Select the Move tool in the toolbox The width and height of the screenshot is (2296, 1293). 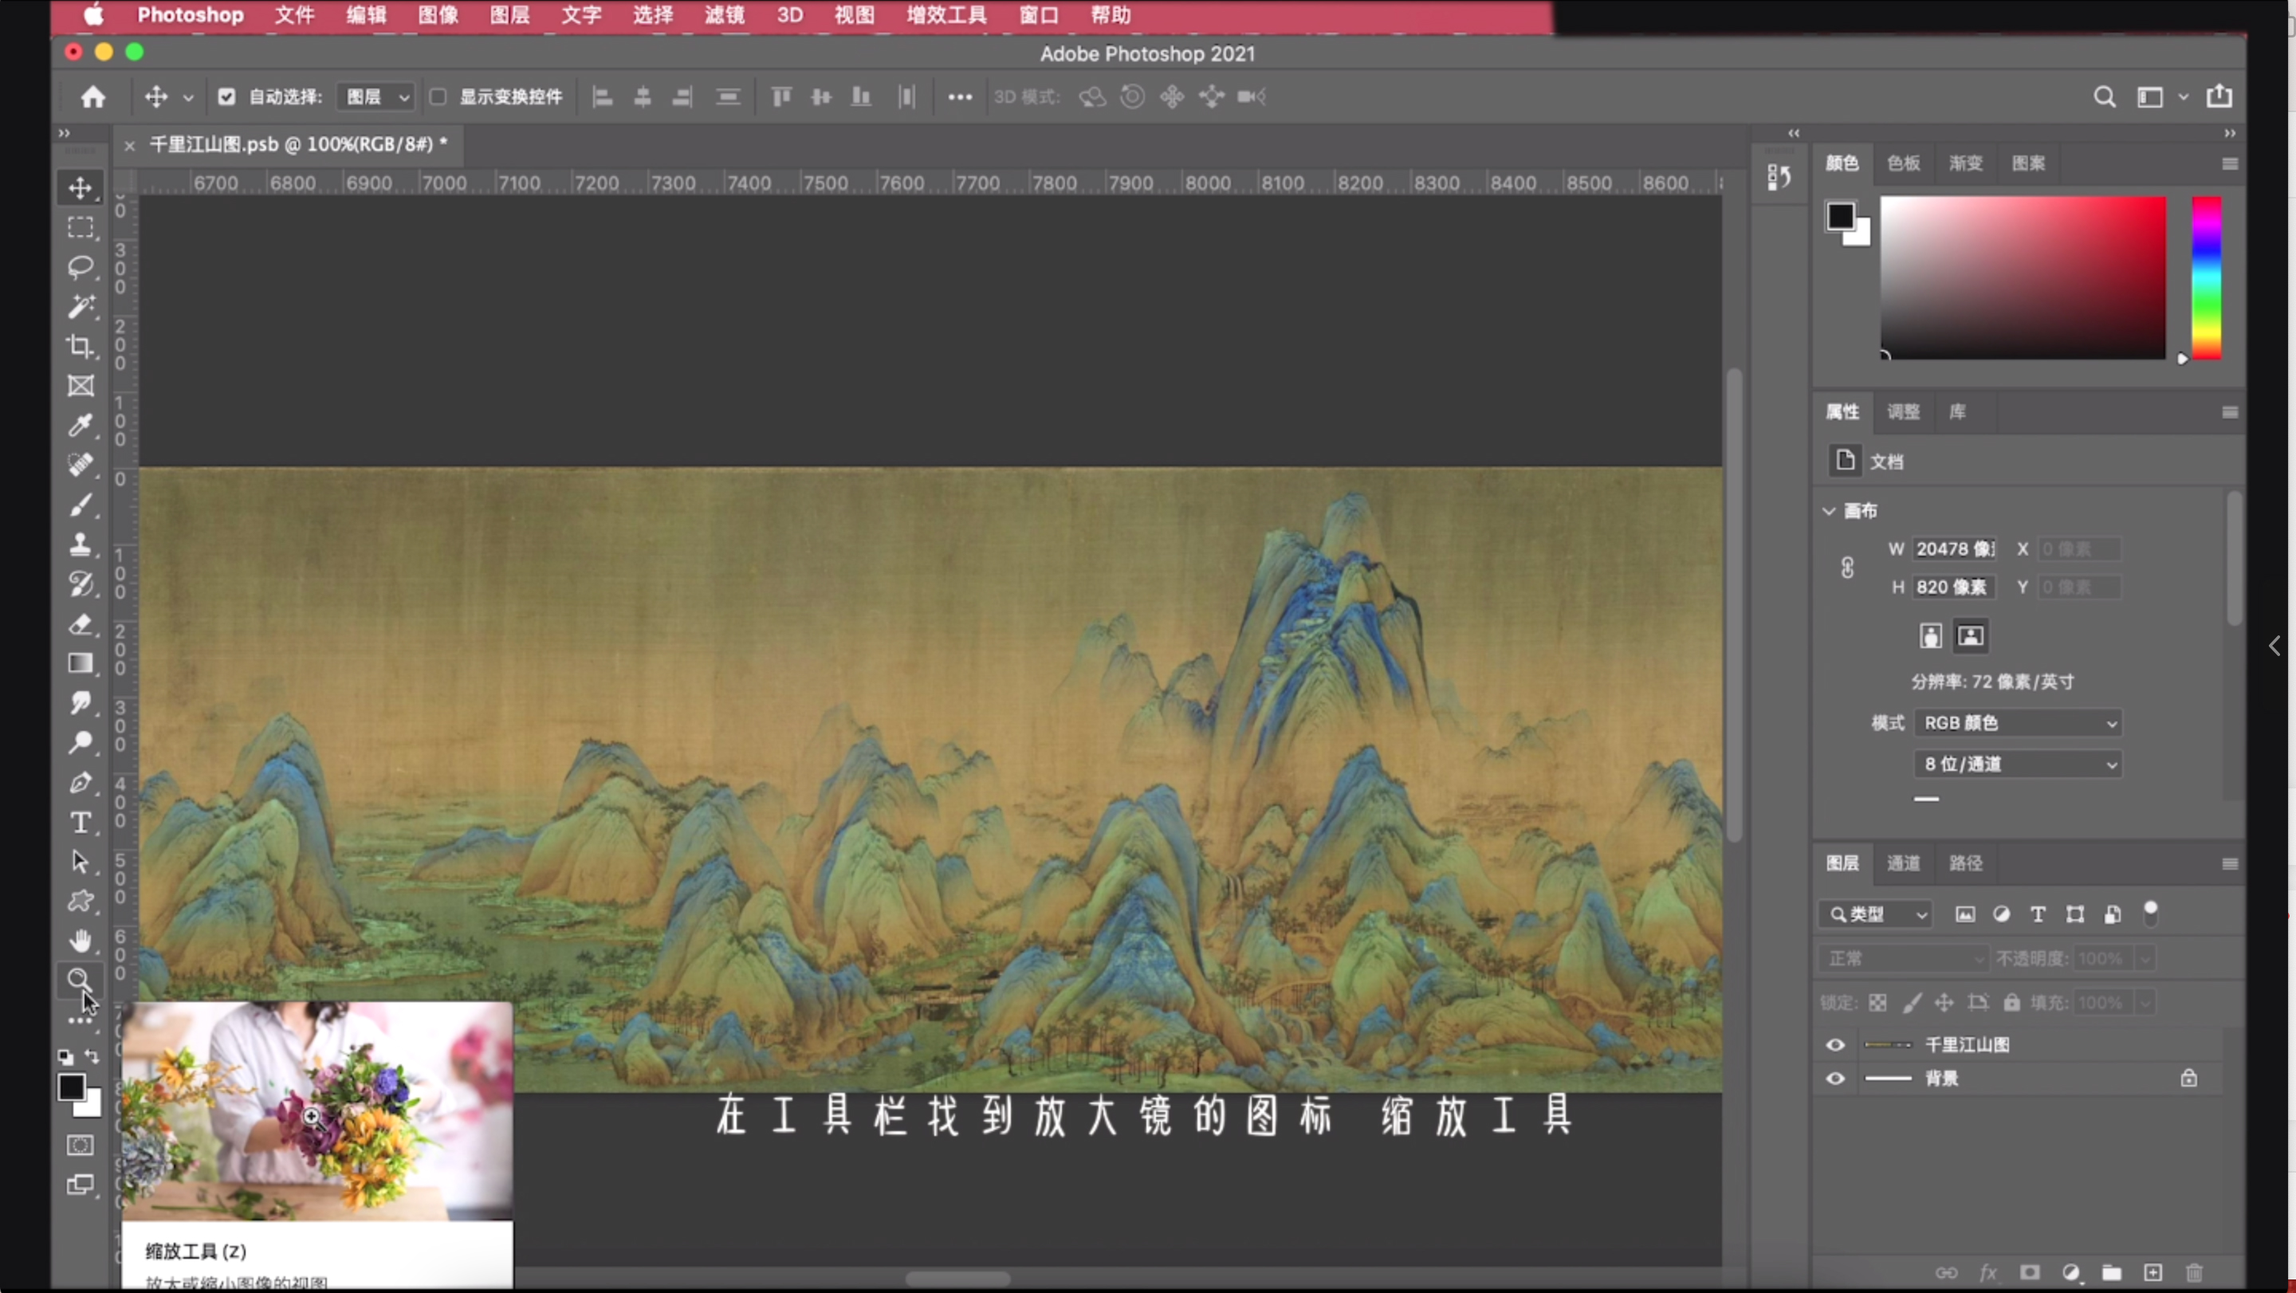point(81,188)
